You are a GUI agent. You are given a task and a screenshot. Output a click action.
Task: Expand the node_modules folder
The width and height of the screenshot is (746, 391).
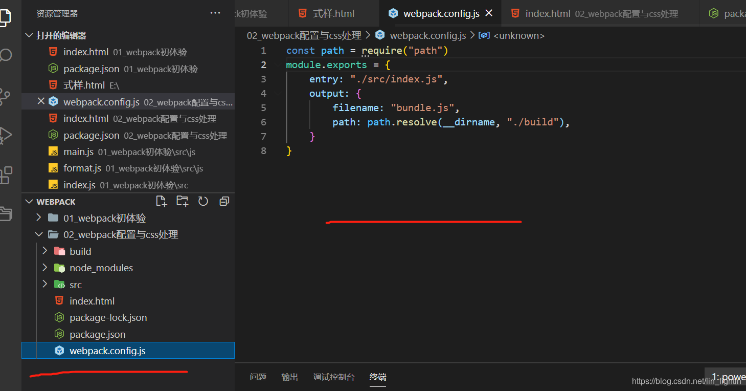(45, 268)
